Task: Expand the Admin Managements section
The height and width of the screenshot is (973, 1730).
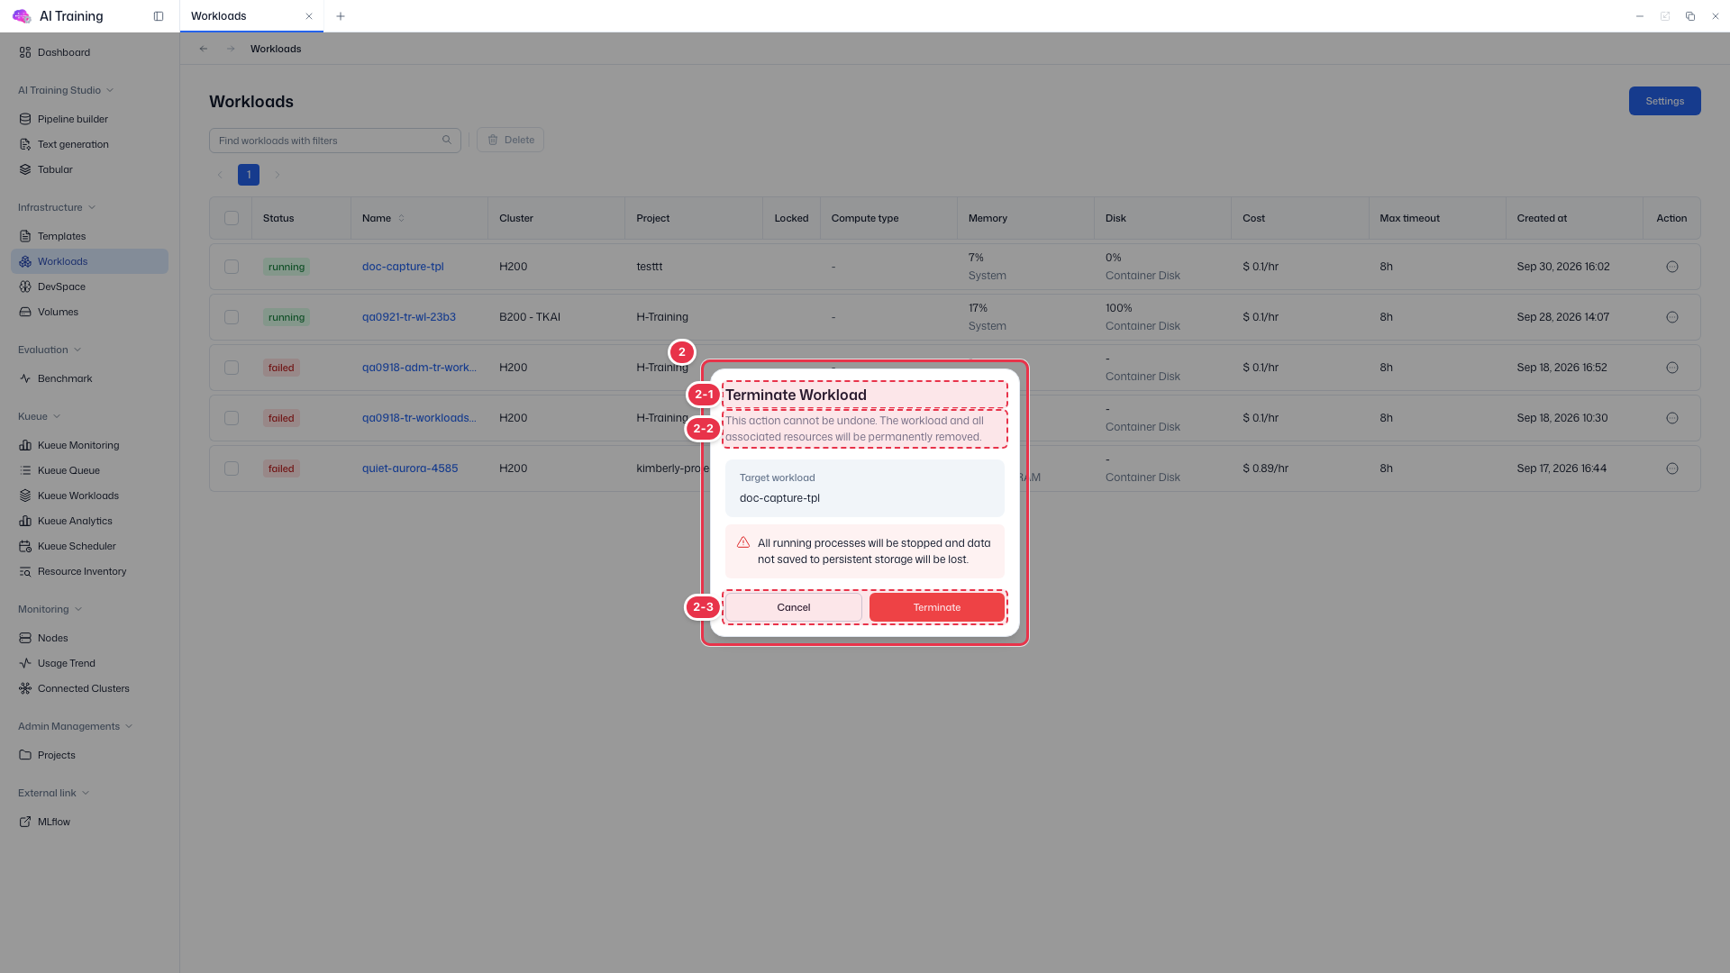Action: coord(129,726)
